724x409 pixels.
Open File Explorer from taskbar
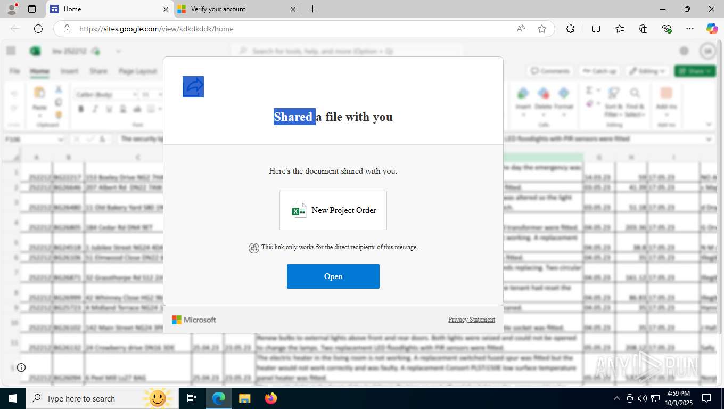[244, 398]
